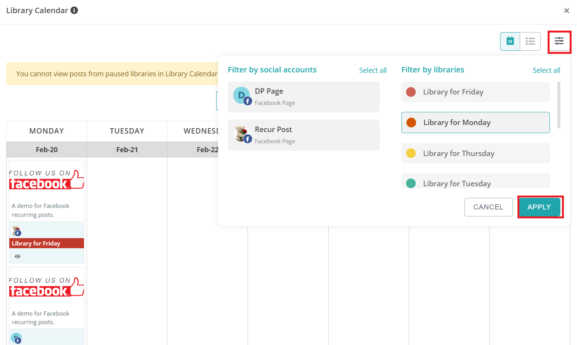The image size is (577, 345).
Task: Apply the selected filters
Action: click(539, 207)
